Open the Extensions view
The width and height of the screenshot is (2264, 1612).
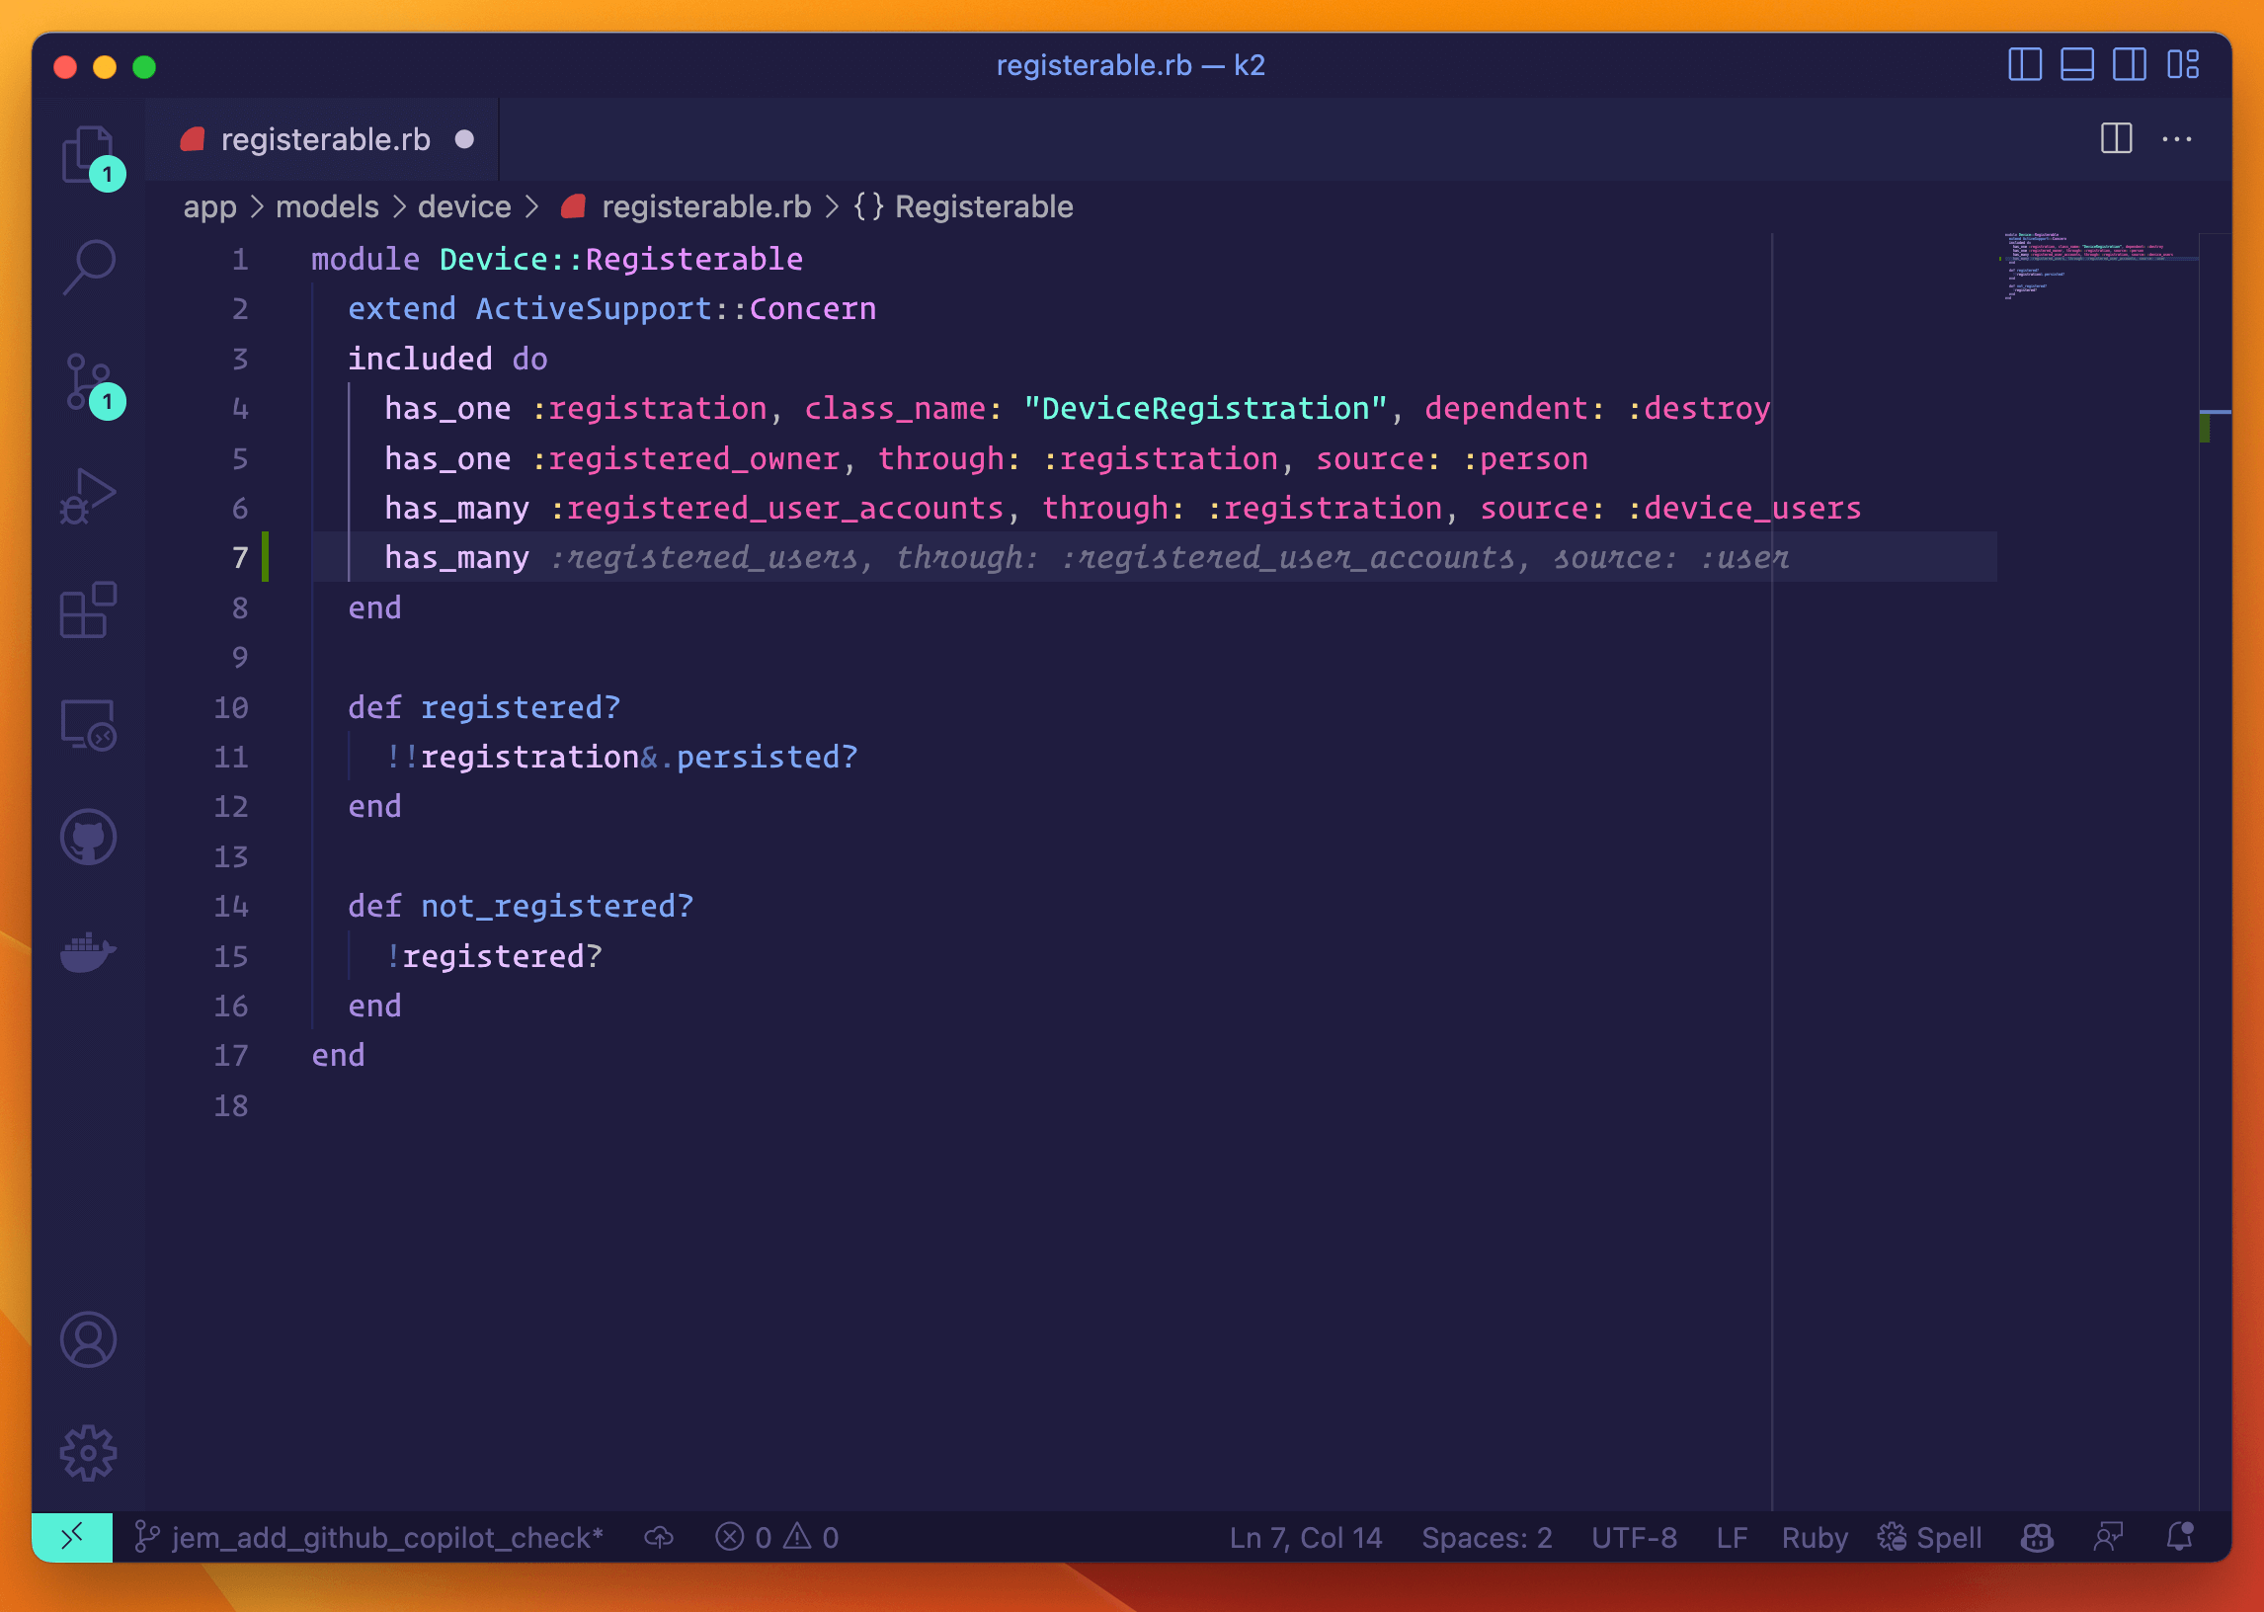coord(87,609)
